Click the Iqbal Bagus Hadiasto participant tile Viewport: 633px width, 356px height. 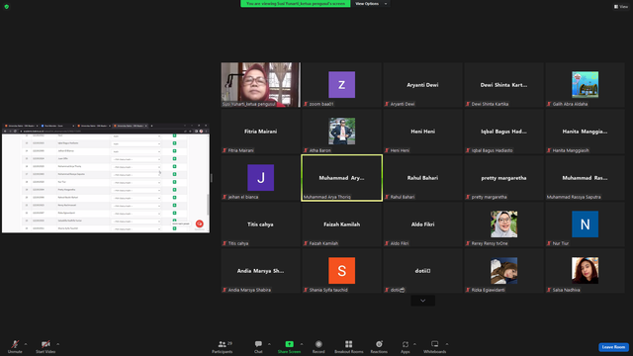pos(503,132)
